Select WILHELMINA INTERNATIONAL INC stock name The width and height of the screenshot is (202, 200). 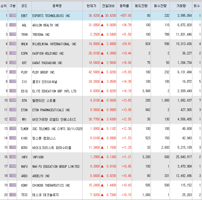(54, 44)
